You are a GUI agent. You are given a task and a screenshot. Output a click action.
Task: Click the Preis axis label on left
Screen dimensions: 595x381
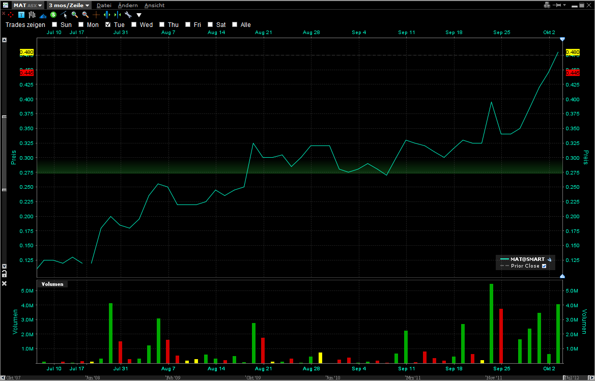[x=14, y=157]
